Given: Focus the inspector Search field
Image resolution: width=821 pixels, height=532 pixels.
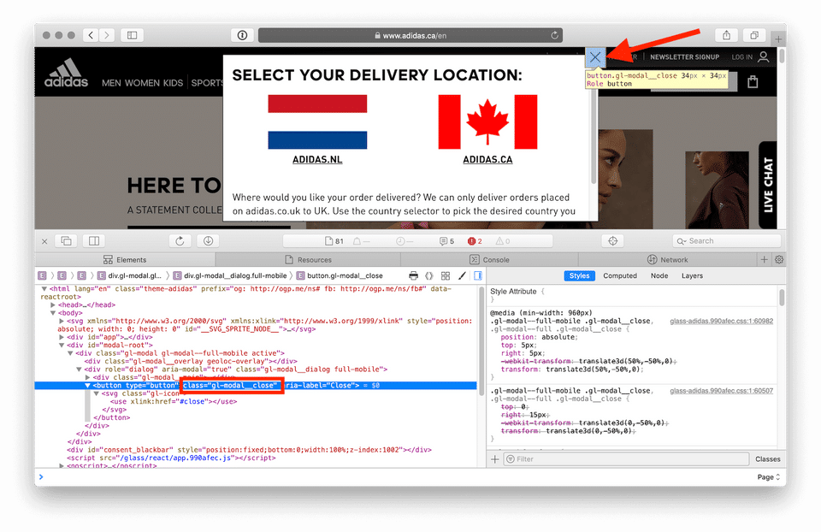Looking at the screenshot, I should click(727, 241).
